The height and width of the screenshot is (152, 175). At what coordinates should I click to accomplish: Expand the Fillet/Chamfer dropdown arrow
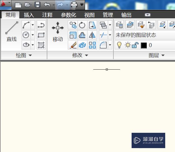(110, 45)
